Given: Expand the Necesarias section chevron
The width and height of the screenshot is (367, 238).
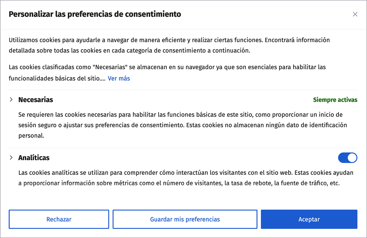Looking at the screenshot, I should pos(11,100).
